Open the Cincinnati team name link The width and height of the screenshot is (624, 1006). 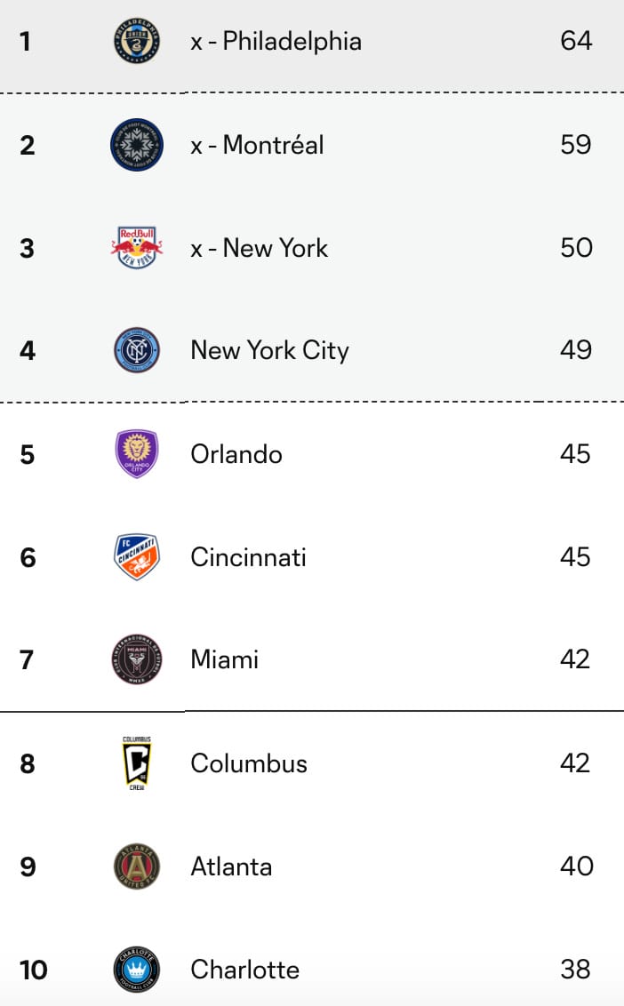(x=249, y=557)
